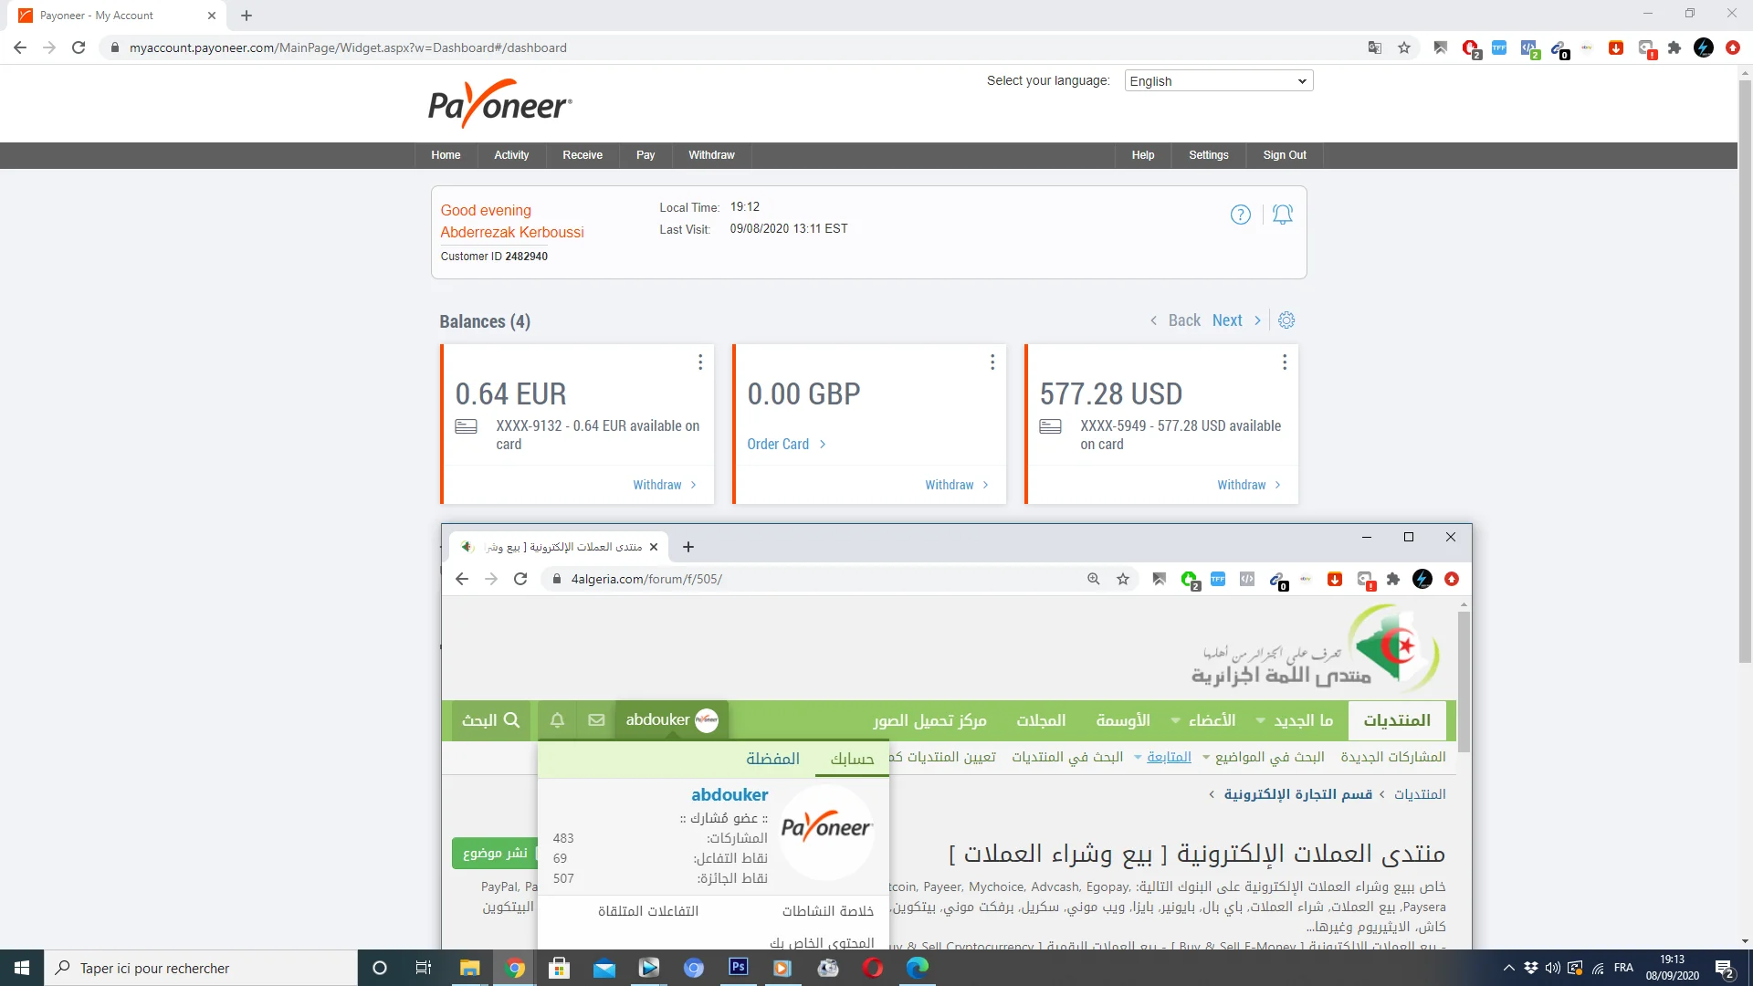This screenshot has width=1753, height=986.
Task: Open Photoshop from the Windows taskbar
Action: 739,968
